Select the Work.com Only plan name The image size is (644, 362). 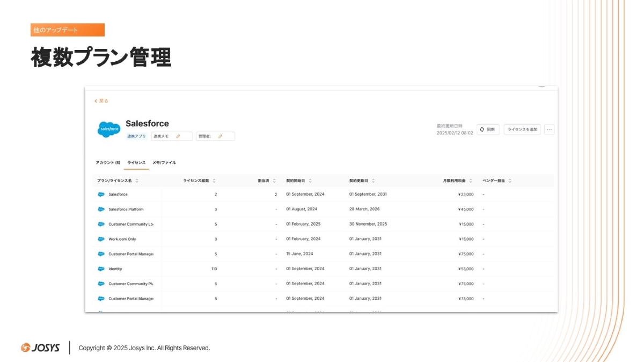(122, 239)
